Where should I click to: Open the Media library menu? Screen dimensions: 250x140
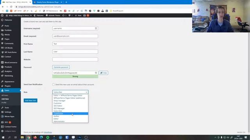tap(7, 35)
